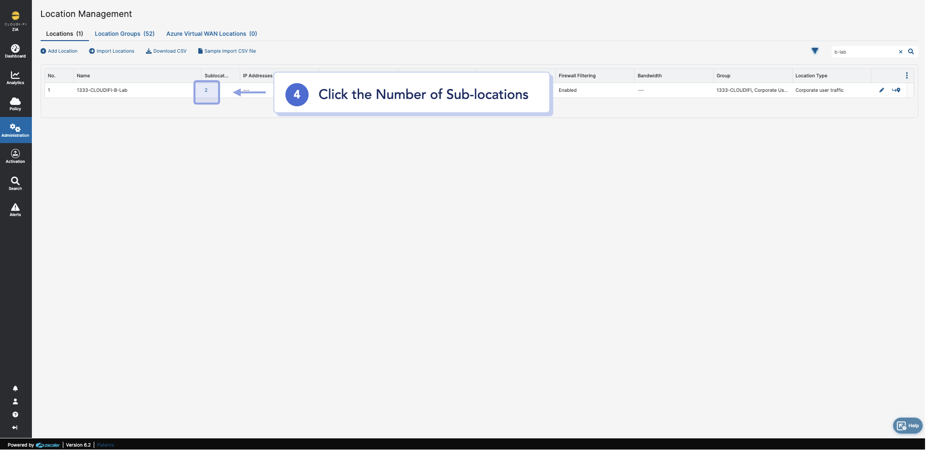926x450 pixels.
Task: Open the Help widget button
Action: [908, 426]
